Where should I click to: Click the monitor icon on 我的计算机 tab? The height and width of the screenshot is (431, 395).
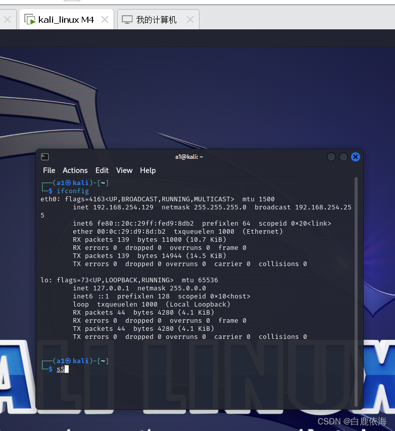click(127, 20)
